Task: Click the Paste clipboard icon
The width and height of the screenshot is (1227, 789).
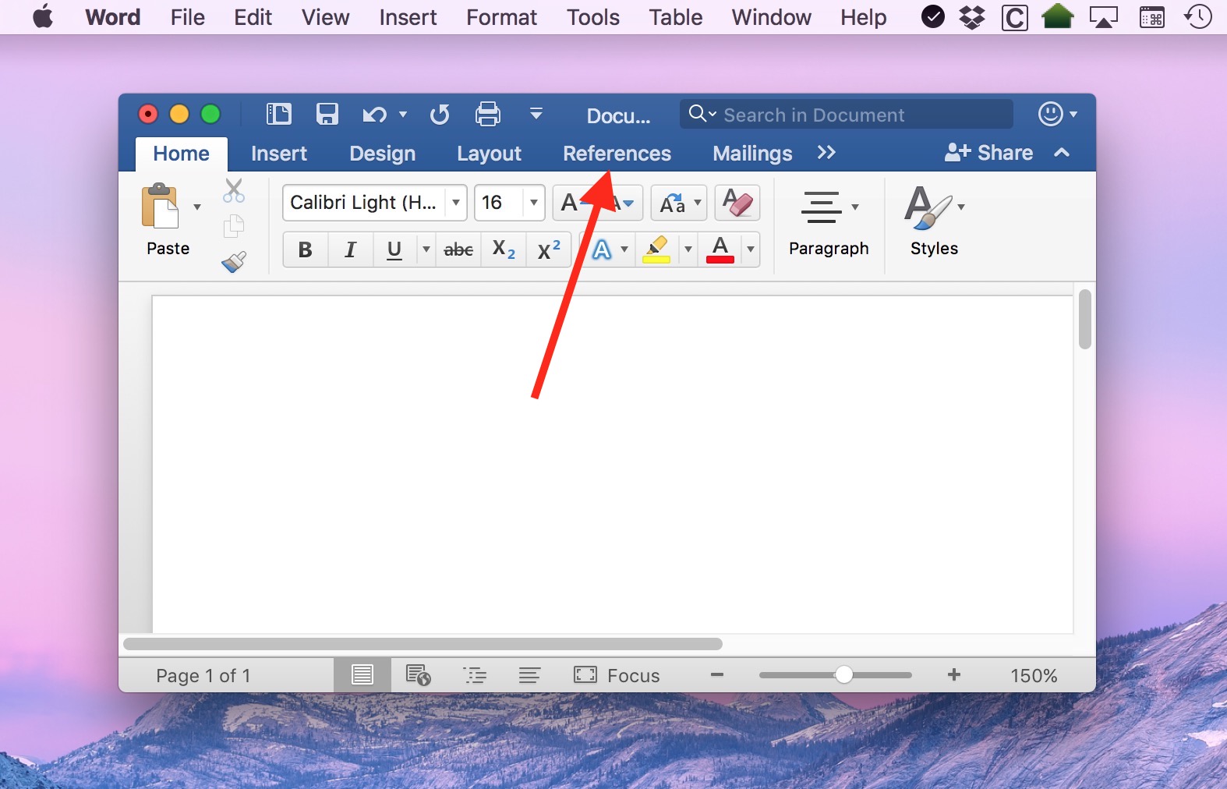Action: click(x=160, y=206)
